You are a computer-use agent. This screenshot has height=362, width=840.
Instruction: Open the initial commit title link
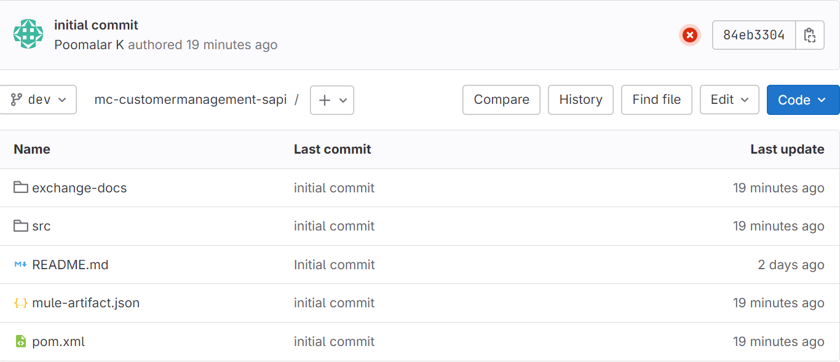point(96,25)
